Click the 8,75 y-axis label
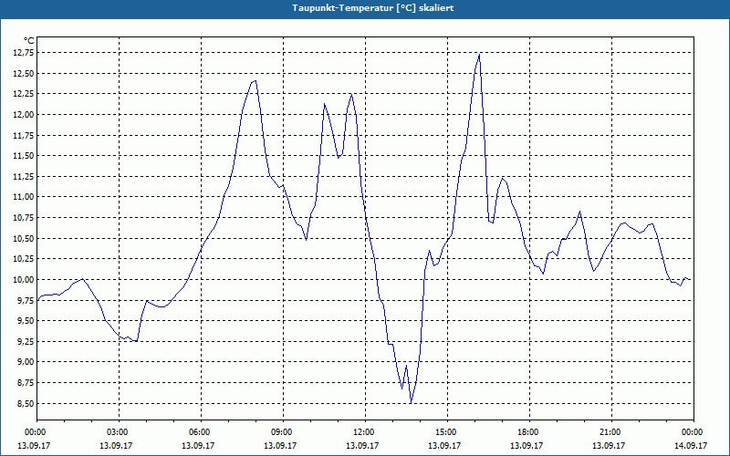This screenshot has height=456, width=730. [x=26, y=382]
